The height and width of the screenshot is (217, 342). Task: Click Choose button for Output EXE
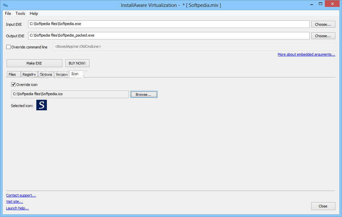pos(323,36)
